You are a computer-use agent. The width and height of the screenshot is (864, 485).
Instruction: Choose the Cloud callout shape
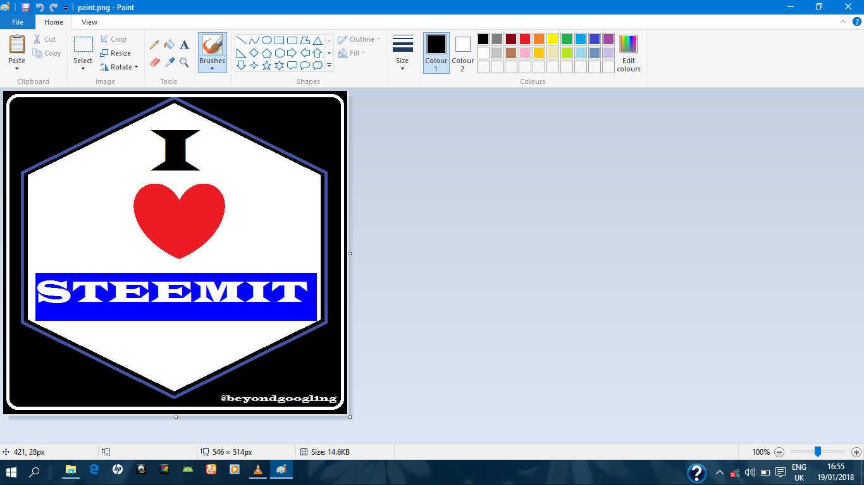pyautogui.click(x=318, y=66)
